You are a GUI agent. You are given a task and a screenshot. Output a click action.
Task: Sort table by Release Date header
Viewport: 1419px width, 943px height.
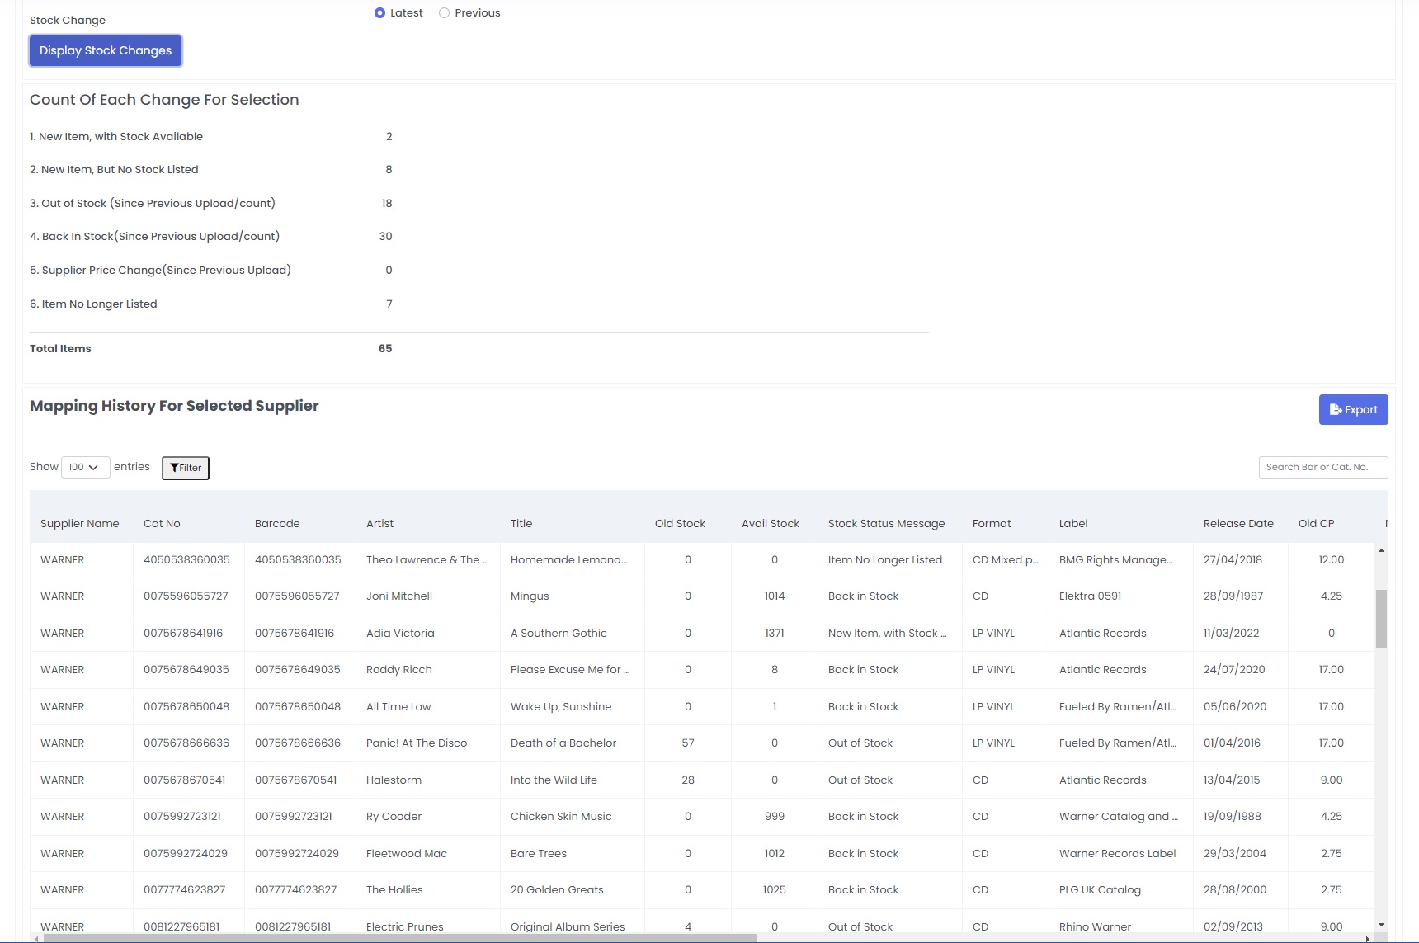tap(1237, 524)
